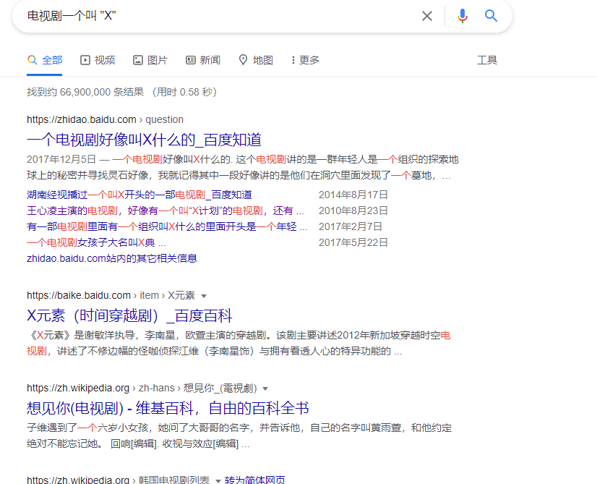This screenshot has height=484, width=597.
Task: Click the zh.wikipedia.org › zh-hans › 想見你 URL text
Action: pos(142,388)
